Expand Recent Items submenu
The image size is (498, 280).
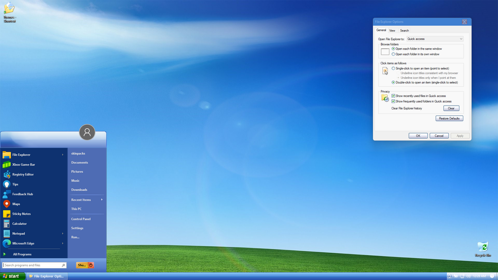click(x=87, y=200)
